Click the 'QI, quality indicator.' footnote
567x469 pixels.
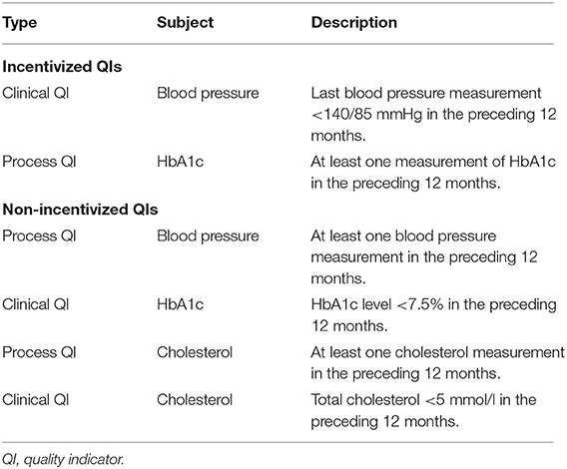63,460
